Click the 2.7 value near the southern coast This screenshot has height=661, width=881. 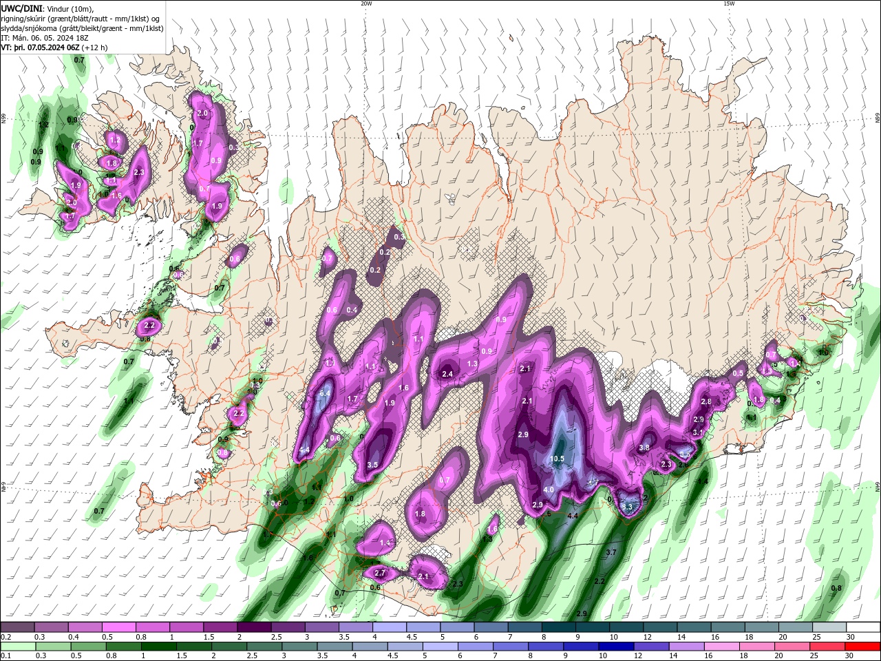point(380,573)
